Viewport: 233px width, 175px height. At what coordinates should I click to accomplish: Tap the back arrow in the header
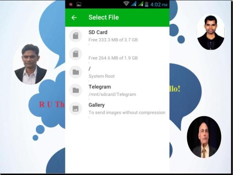pyautogui.click(x=74, y=17)
